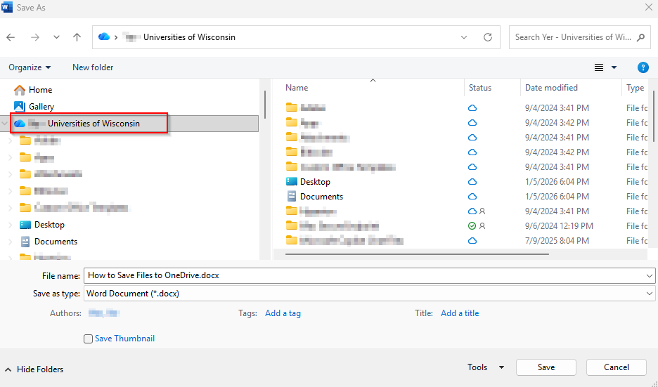Click Hide Folders toggle
This screenshot has height=387, width=658.
34,369
